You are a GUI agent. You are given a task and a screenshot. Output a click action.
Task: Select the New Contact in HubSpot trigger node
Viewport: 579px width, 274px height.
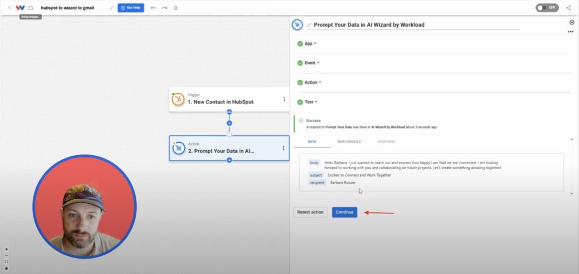(229, 99)
